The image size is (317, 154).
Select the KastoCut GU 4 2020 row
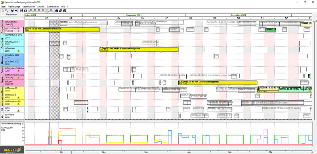pyautogui.click(x=14, y=43)
